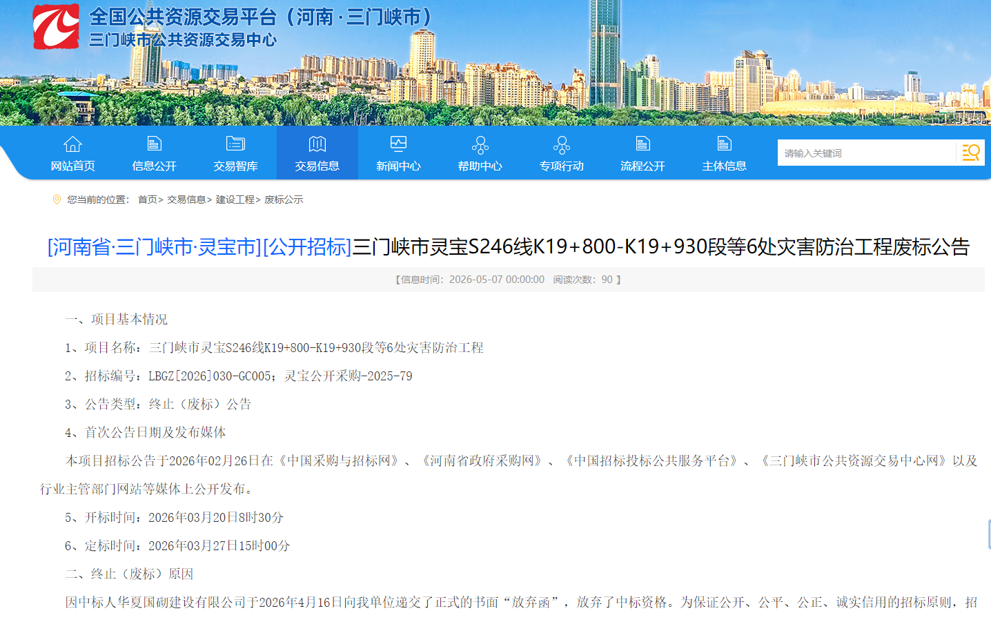Click the floating side tab at right edge

point(989,534)
